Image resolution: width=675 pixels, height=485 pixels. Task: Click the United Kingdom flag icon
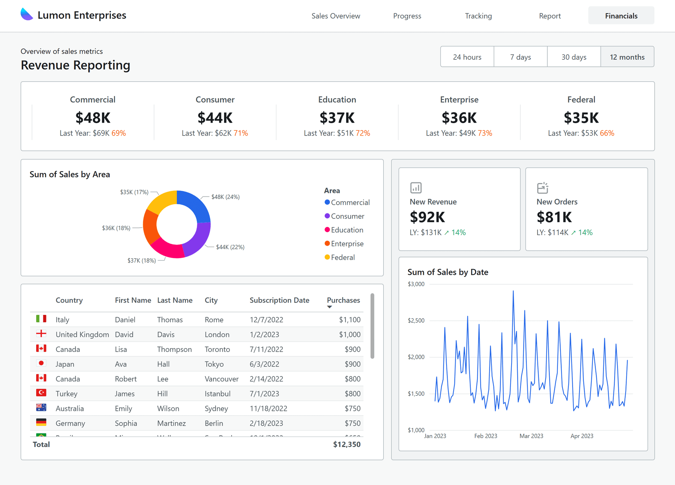click(41, 334)
